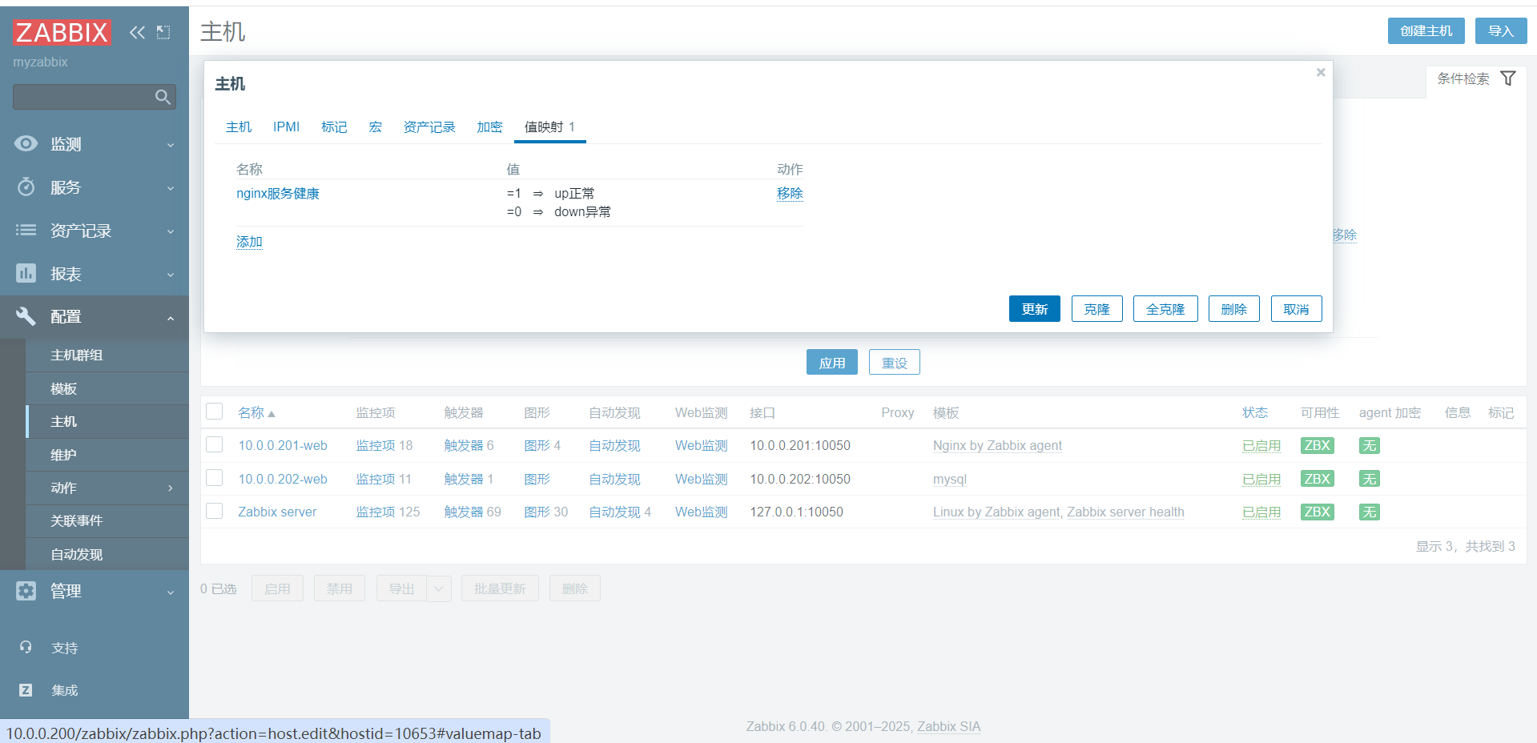The image size is (1537, 743).
Task: Click the ZABBIX logo
Action: coord(62,32)
